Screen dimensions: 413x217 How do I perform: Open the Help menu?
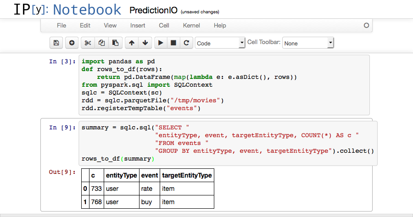[x=220, y=26]
